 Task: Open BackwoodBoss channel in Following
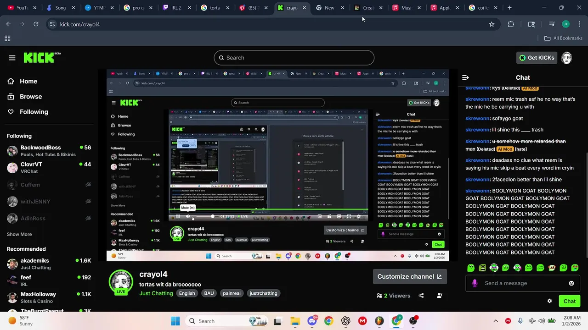[48, 151]
